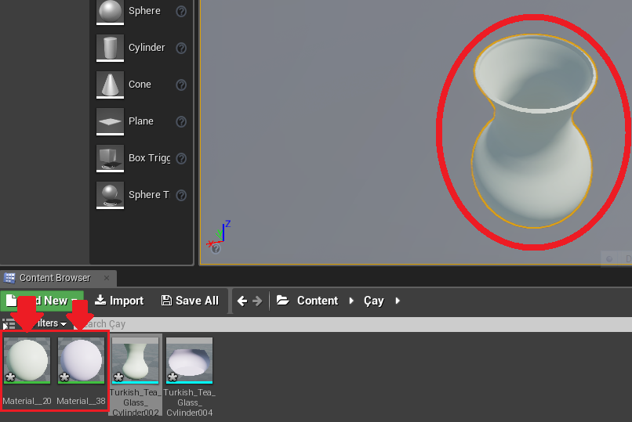This screenshot has height=422, width=632.
Task: Open Content breadcrumb folder
Action: pos(318,301)
